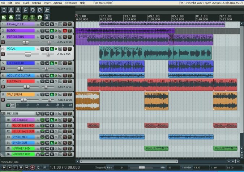Screen dimensions: 244x172
Task: Toggle item grouping toolbar icon
Action: (x=11, y=17)
